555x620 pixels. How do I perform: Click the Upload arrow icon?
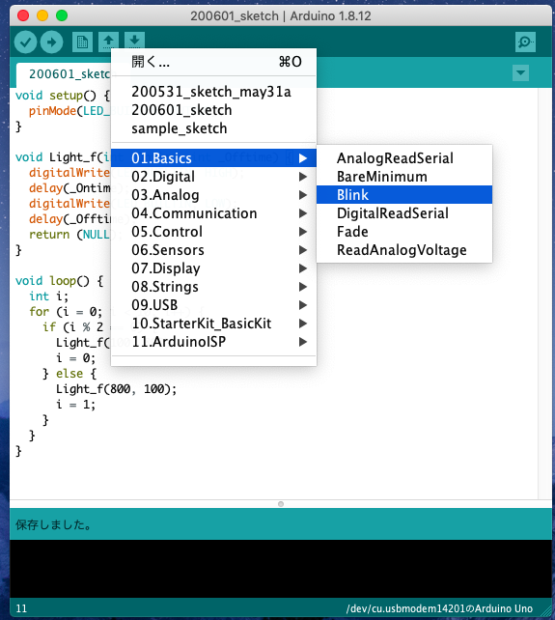point(51,42)
